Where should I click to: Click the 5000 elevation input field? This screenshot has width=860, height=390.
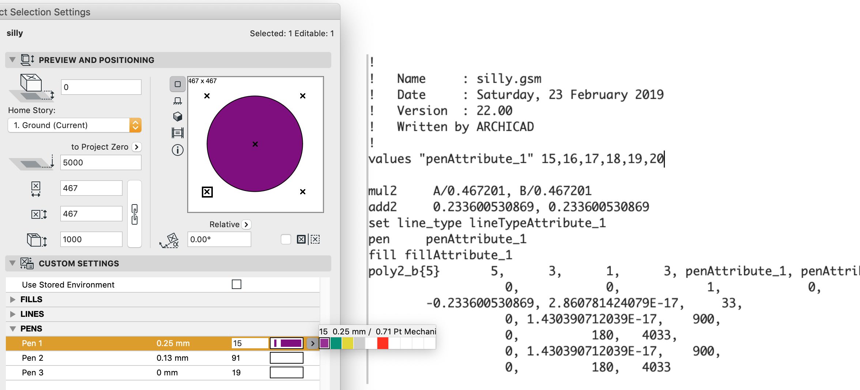[x=101, y=162]
